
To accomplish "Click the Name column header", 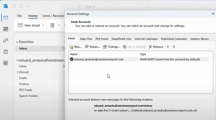I will point(104,54).
